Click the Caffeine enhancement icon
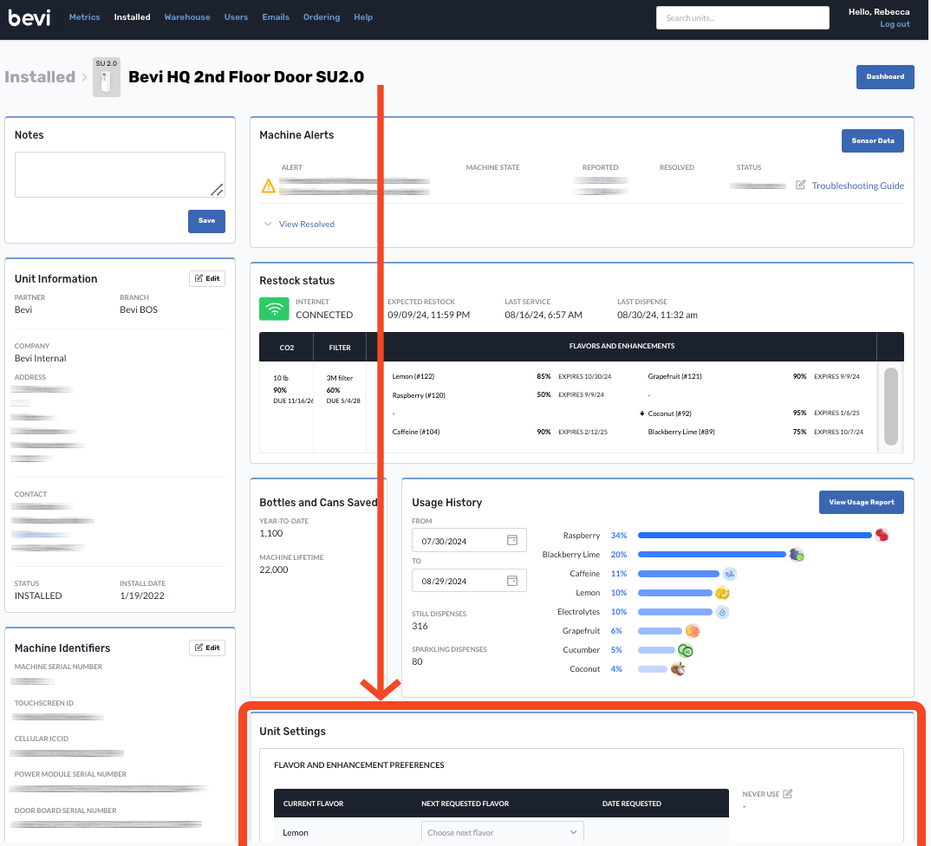Viewport: 931px width, 846px height. tap(730, 574)
